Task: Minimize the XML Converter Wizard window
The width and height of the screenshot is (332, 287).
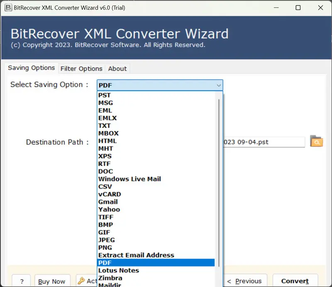Action: (x=276, y=7)
